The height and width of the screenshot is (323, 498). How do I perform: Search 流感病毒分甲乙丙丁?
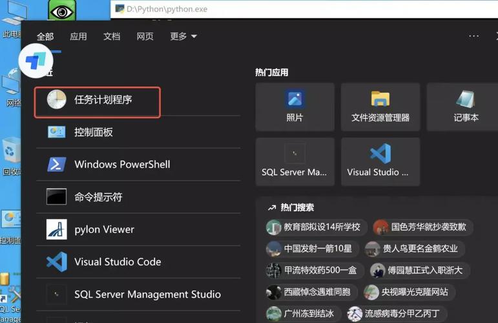click(x=397, y=313)
